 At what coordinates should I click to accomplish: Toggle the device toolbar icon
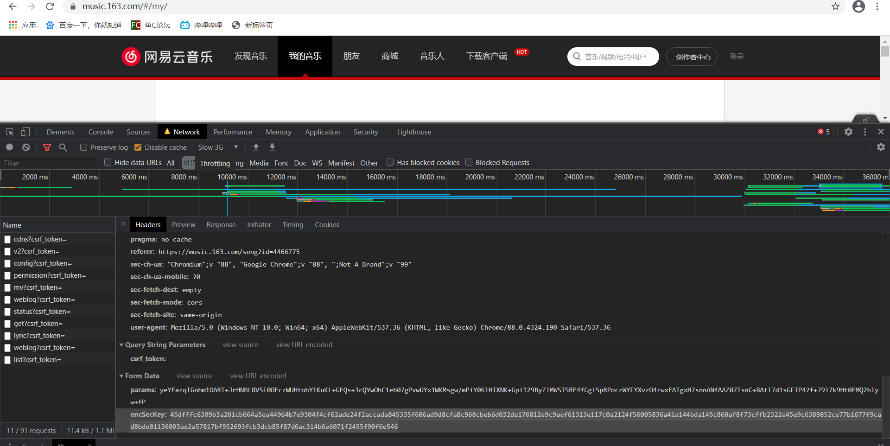(x=25, y=132)
